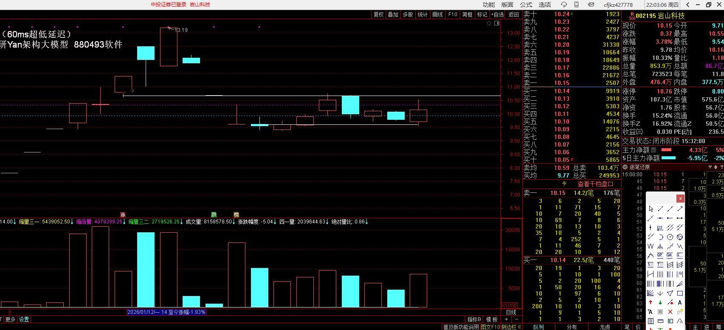The image size is (724, 330).
Task: Select the pointer cursor drawing tool
Action: [x=651, y=209]
